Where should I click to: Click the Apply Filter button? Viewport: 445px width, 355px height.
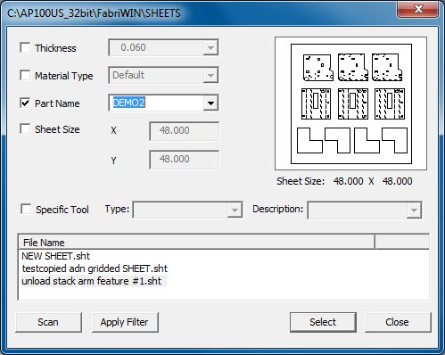pyautogui.click(x=125, y=322)
